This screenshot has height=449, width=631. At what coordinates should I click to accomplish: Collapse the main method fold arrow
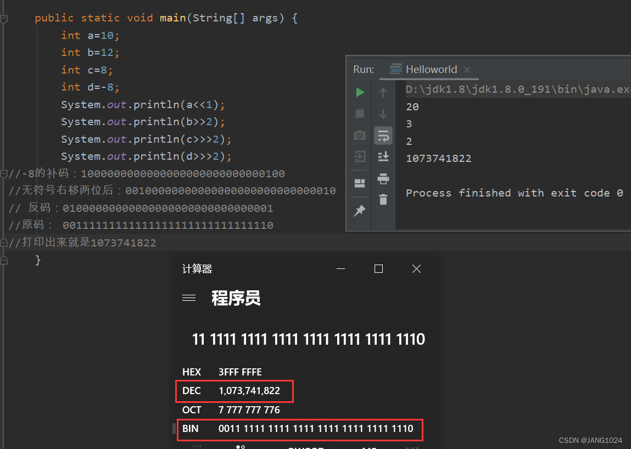click(x=4, y=18)
